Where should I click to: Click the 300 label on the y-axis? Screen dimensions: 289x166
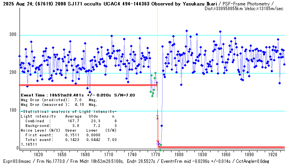[14, 35]
